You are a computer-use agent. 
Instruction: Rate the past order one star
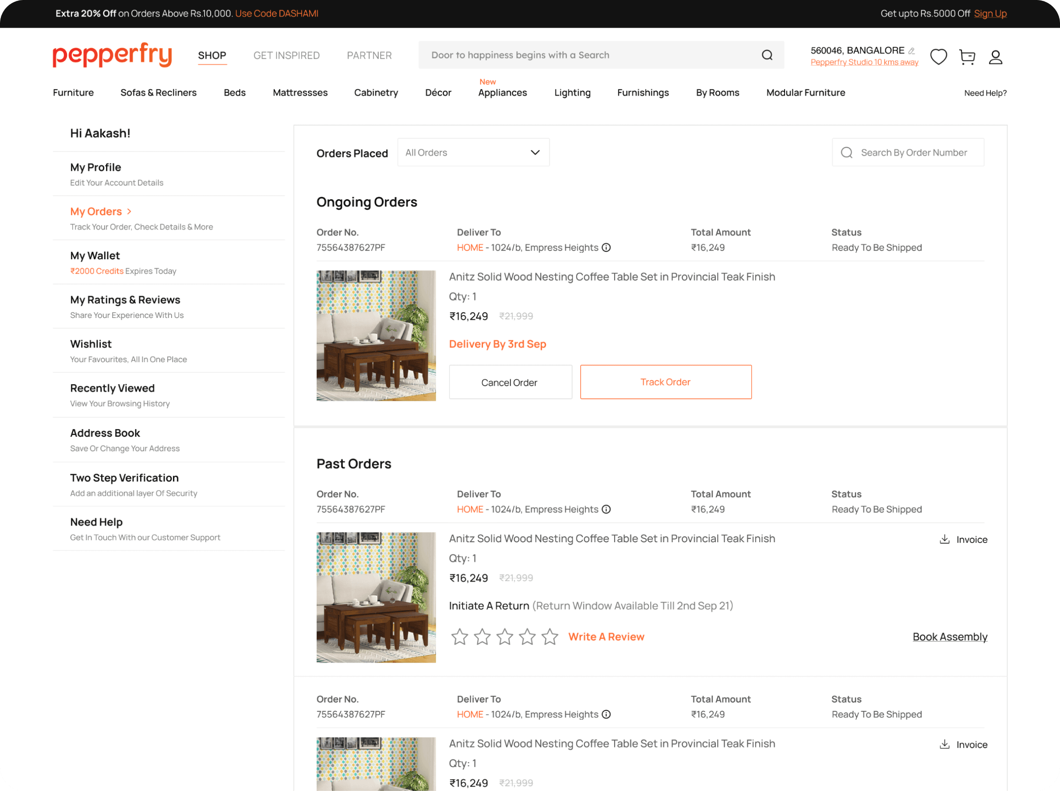pyautogui.click(x=459, y=636)
